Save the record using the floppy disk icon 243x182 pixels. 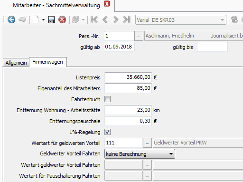pos(51,20)
